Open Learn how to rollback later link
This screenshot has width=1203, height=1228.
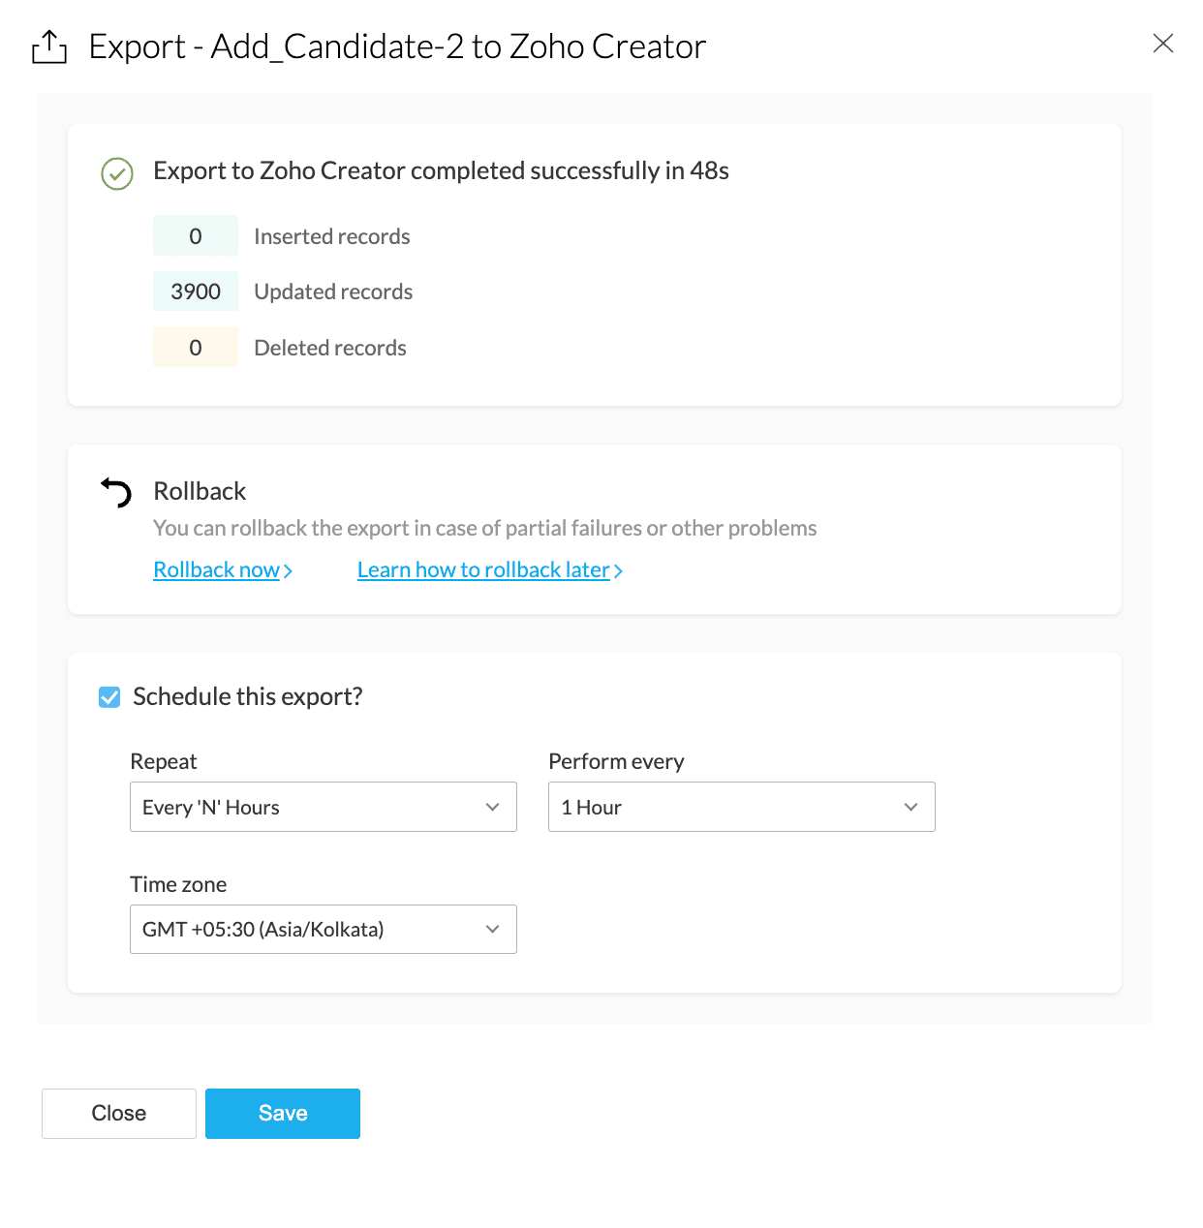483,570
